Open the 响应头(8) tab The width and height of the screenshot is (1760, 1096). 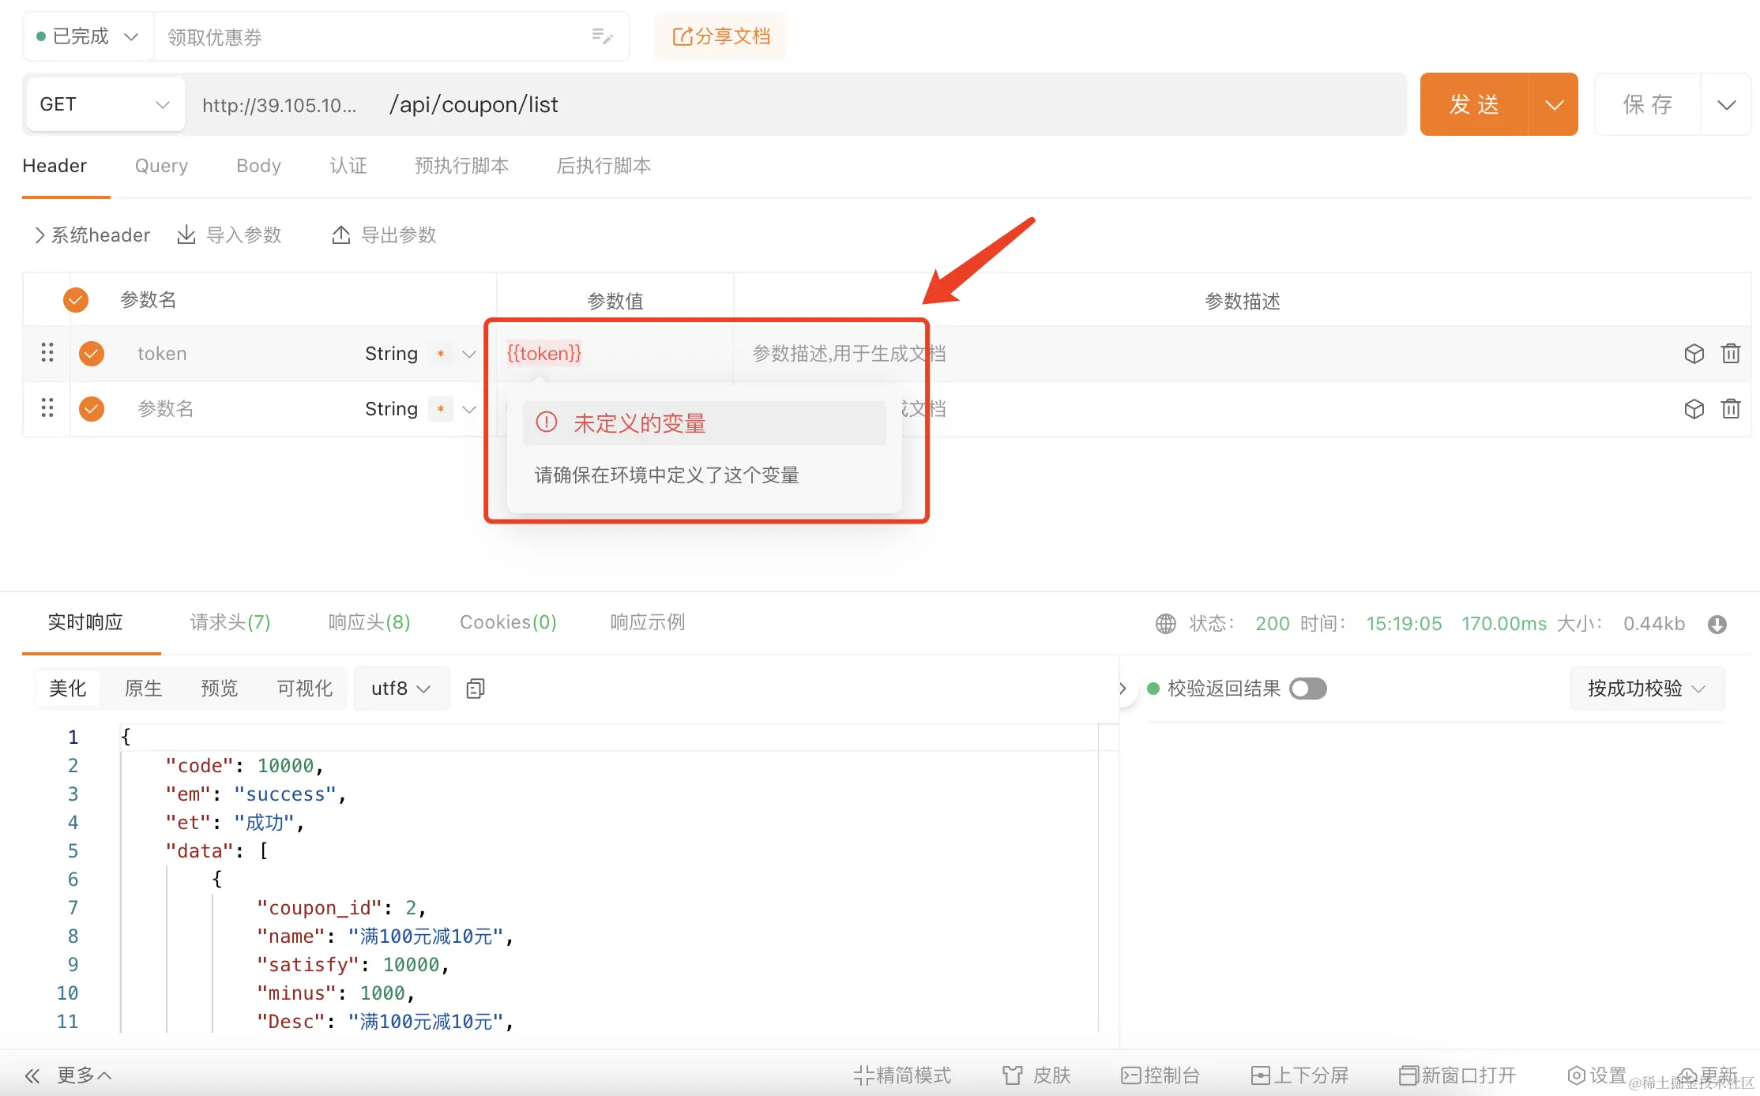pos(369,622)
